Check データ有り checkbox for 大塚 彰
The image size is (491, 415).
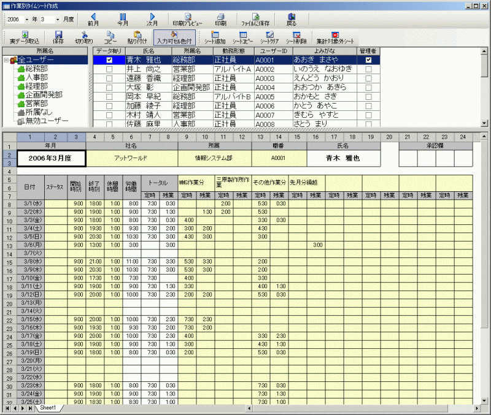tap(109, 88)
